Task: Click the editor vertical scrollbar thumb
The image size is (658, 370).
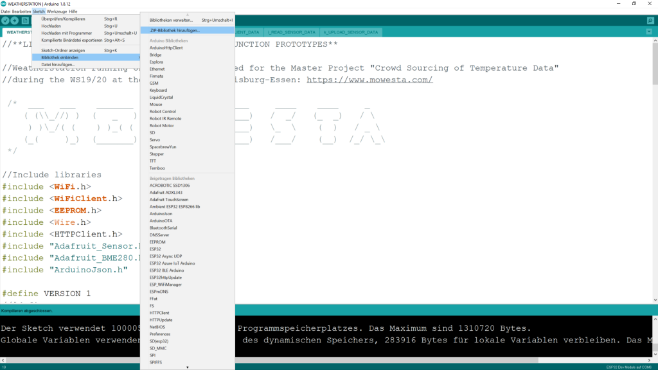Action: (655, 63)
